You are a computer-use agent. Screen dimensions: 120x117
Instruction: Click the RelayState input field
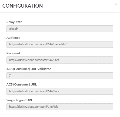pyautogui.click(x=60, y=29)
